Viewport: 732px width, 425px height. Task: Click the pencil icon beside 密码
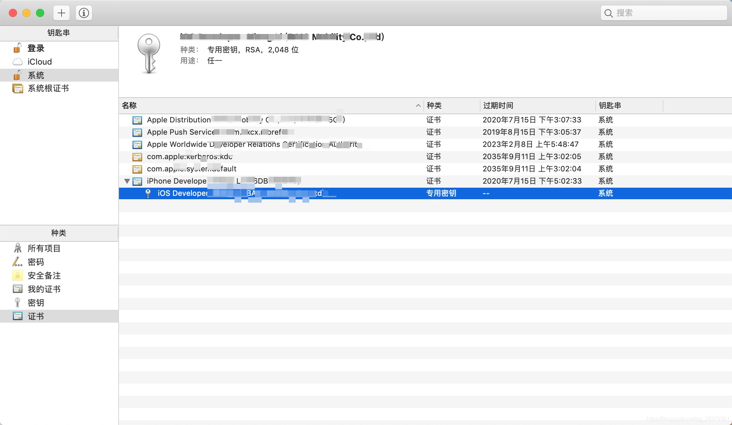pos(17,261)
